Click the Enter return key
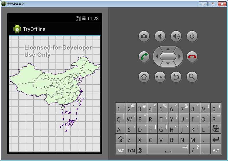 point(216,139)
